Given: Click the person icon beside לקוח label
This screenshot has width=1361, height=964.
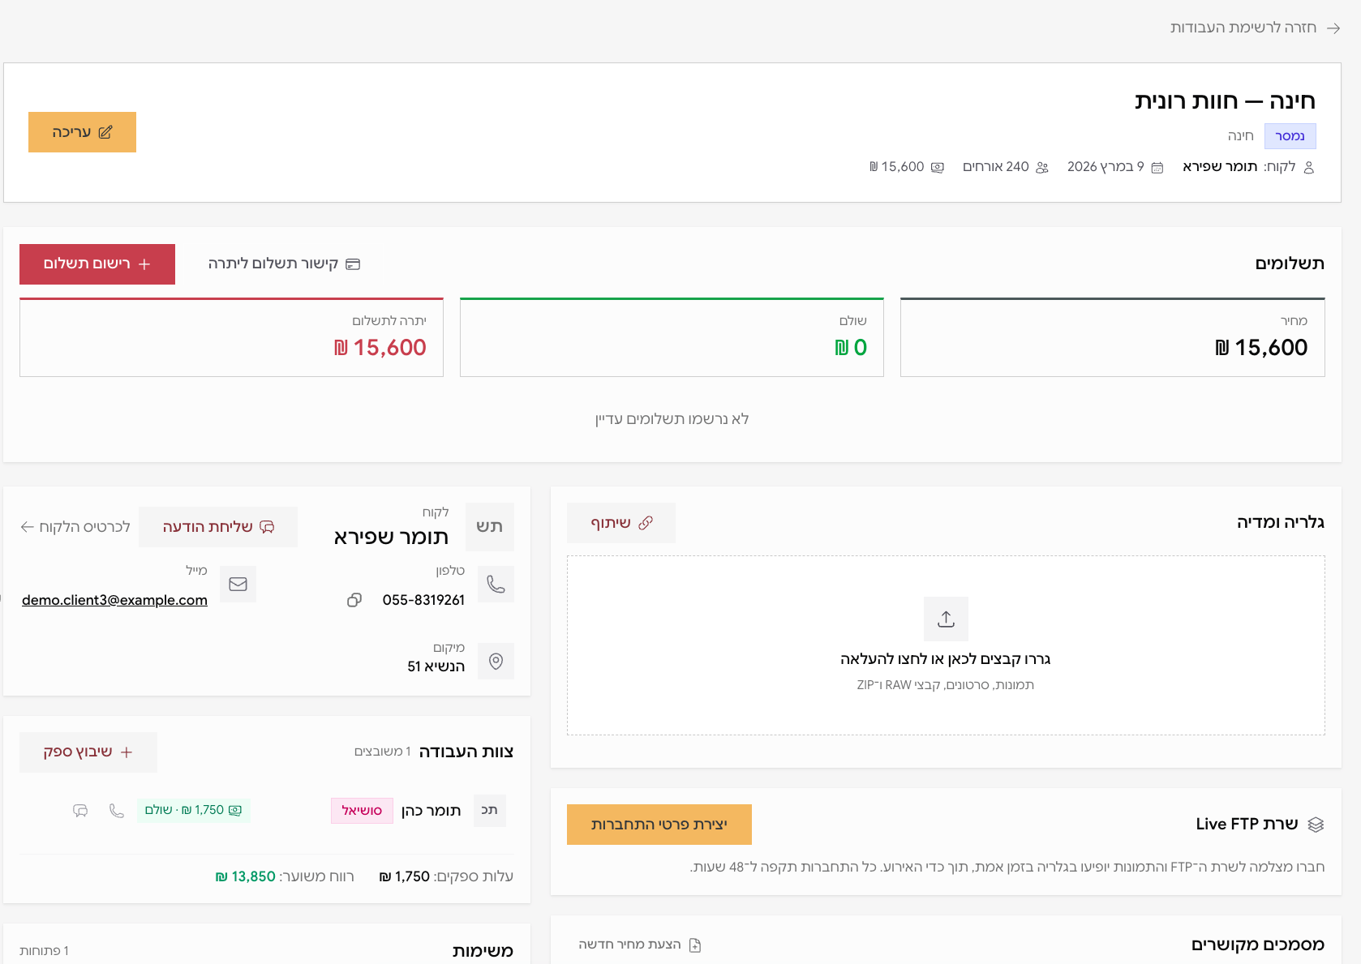Looking at the screenshot, I should coord(1308,168).
